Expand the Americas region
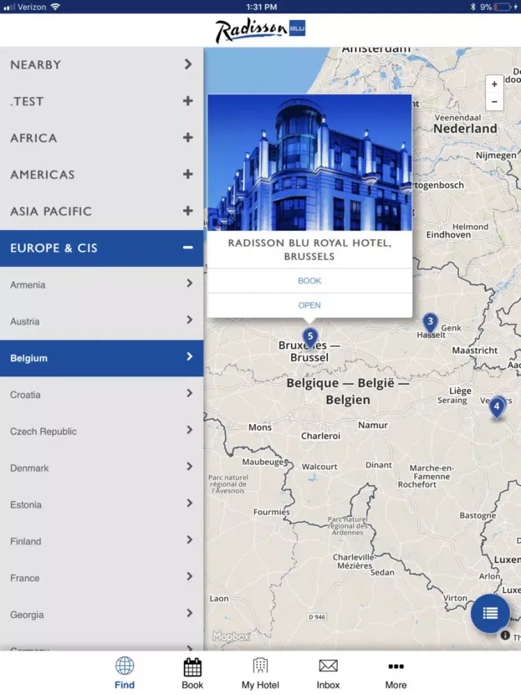The image size is (521, 695). 101,174
